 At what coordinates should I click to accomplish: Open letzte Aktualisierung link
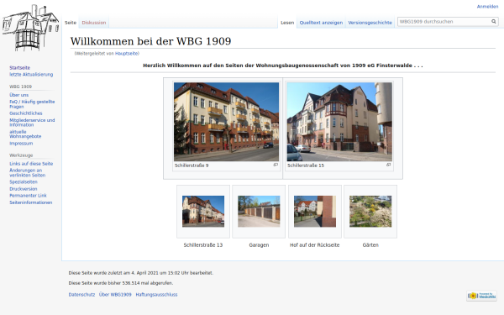(x=31, y=74)
